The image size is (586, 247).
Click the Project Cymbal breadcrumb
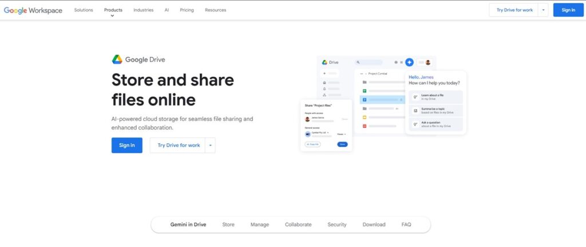[378, 74]
